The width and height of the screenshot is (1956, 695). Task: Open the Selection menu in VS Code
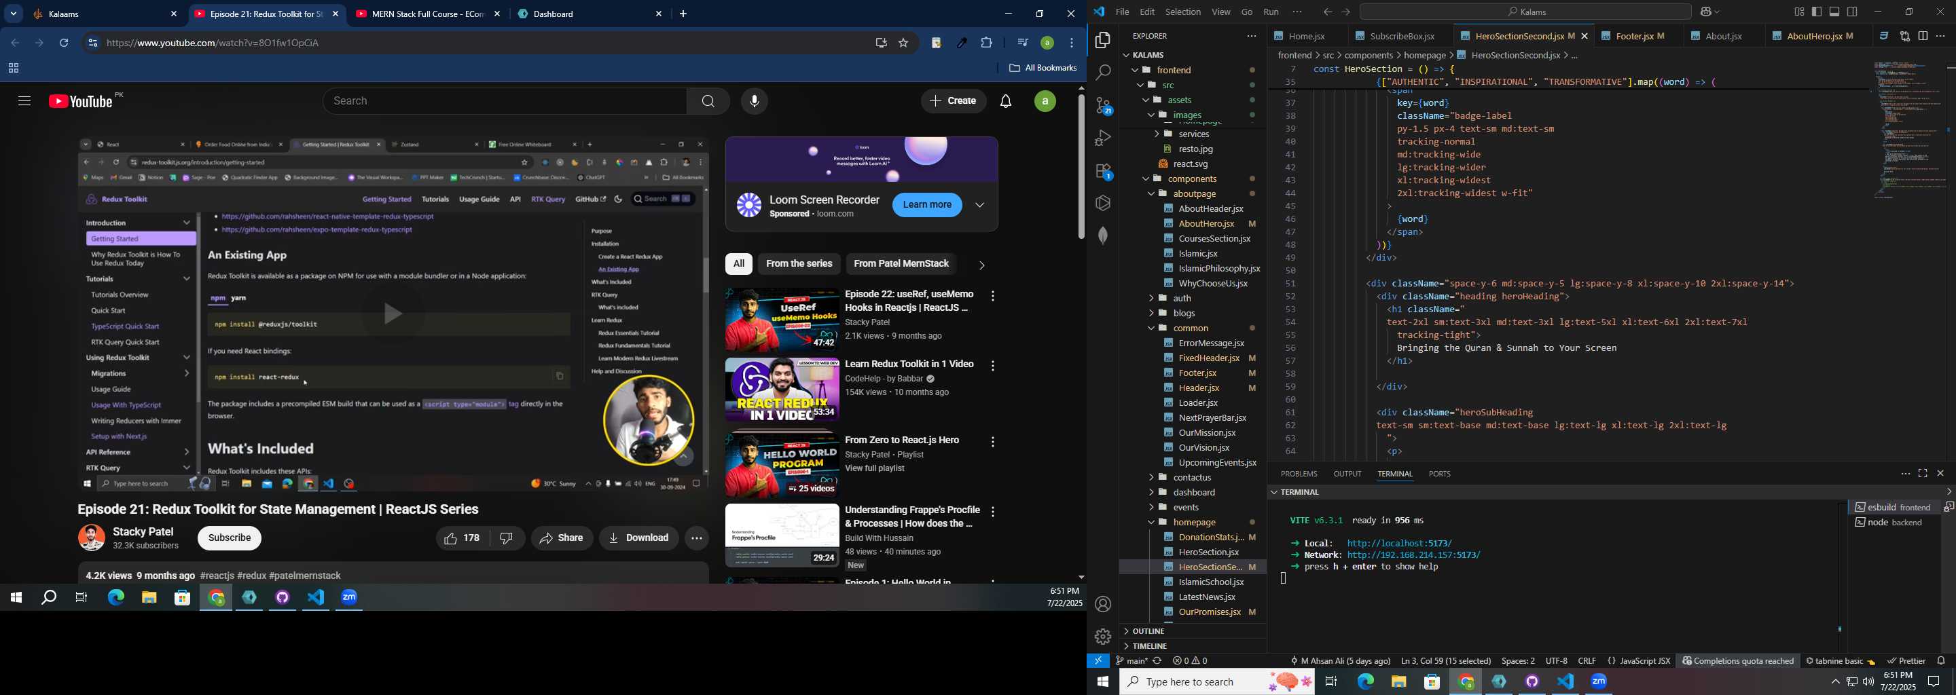pyautogui.click(x=1183, y=12)
